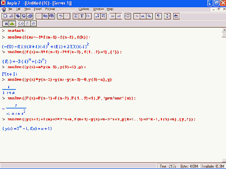Click the Open URL toolbar icon
Viewport: 226px width, 169px height.
tap(18, 16)
